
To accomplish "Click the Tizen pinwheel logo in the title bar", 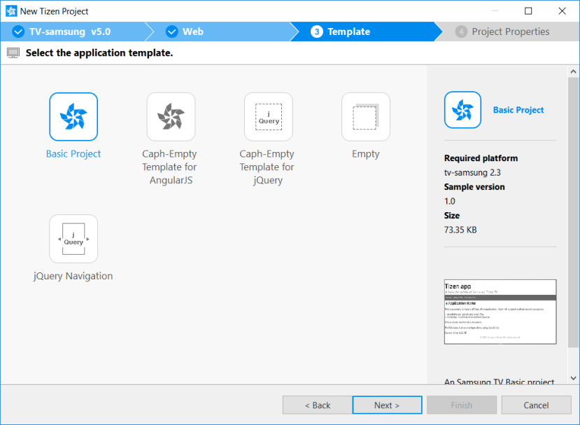I will click(x=11, y=11).
